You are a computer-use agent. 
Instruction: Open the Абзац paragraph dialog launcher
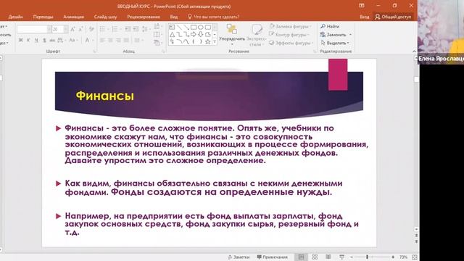(x=163, y=51)
